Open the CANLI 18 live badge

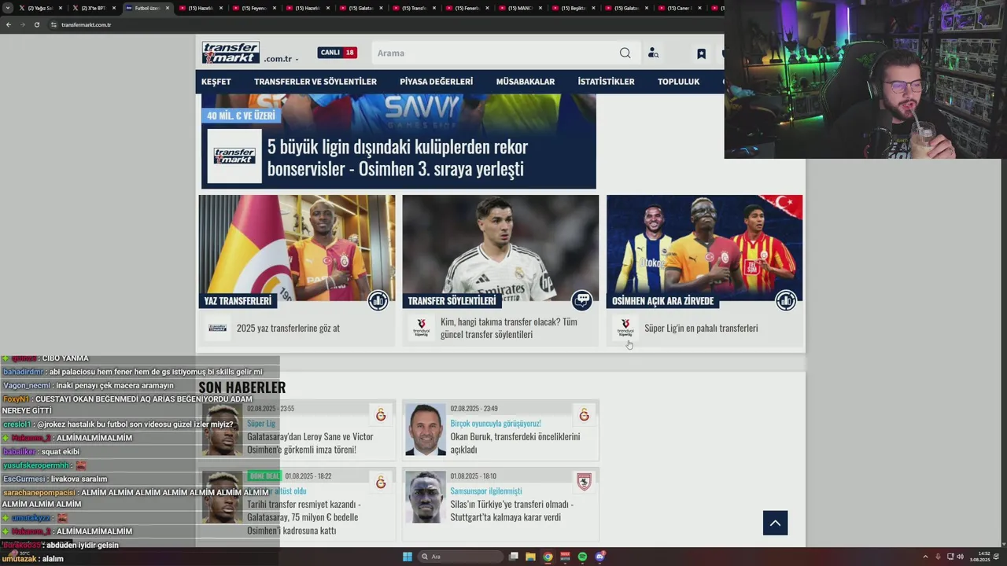(338, 53)
